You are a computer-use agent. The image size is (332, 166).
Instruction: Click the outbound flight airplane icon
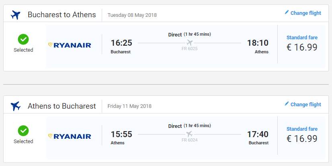16,15
